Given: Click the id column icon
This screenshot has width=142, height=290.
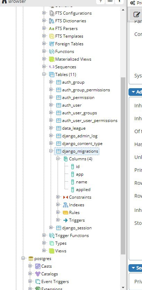Looking at the screenshot, I should [x=73, y=167].
